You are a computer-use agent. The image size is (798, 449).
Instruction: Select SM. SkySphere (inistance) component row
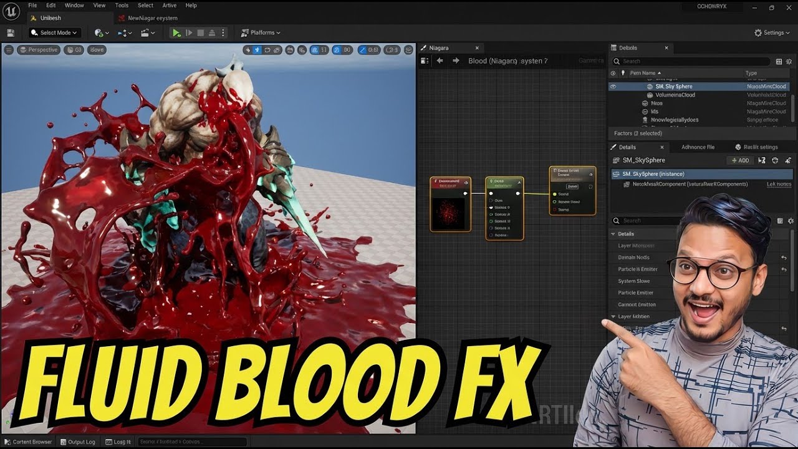(701, 174)
